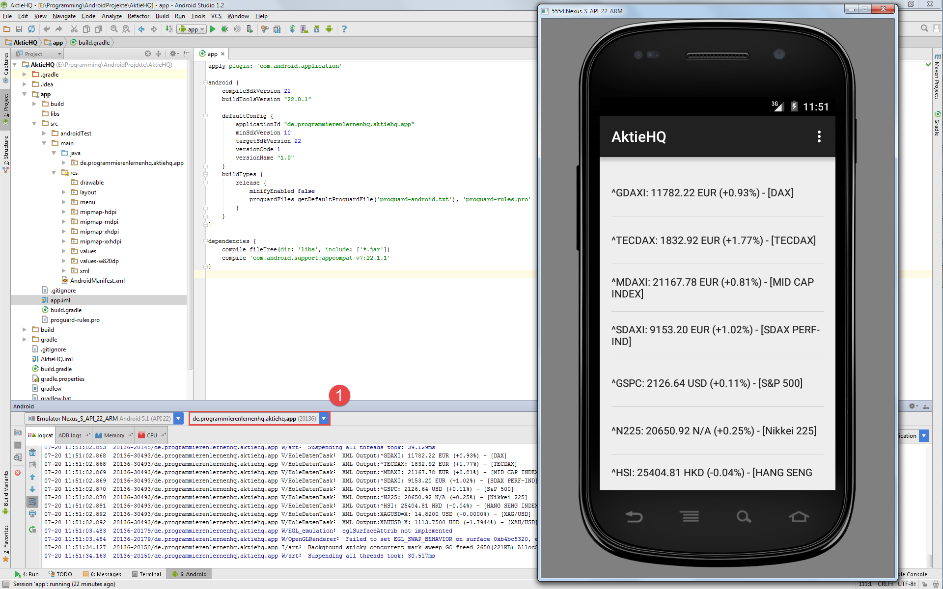The image size is (943, 589).
Task: Open Maven Projects side panel
Action: coord(937,77)
